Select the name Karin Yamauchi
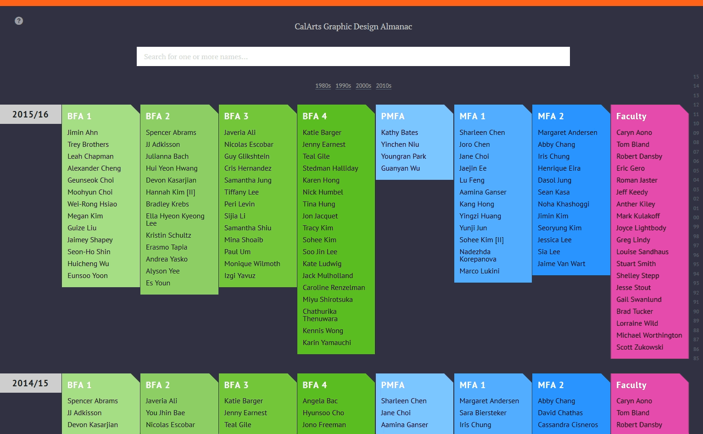 tap(327, 343)
